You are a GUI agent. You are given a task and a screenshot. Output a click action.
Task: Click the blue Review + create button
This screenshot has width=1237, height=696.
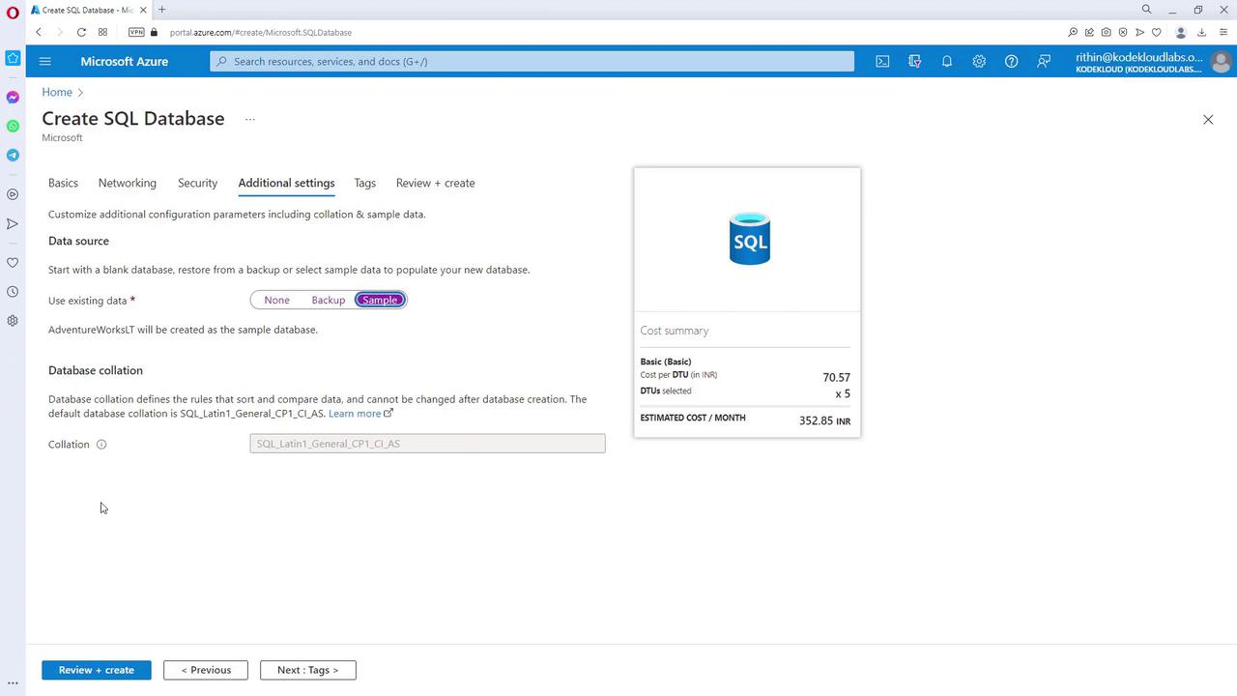[x=97, y=670]
